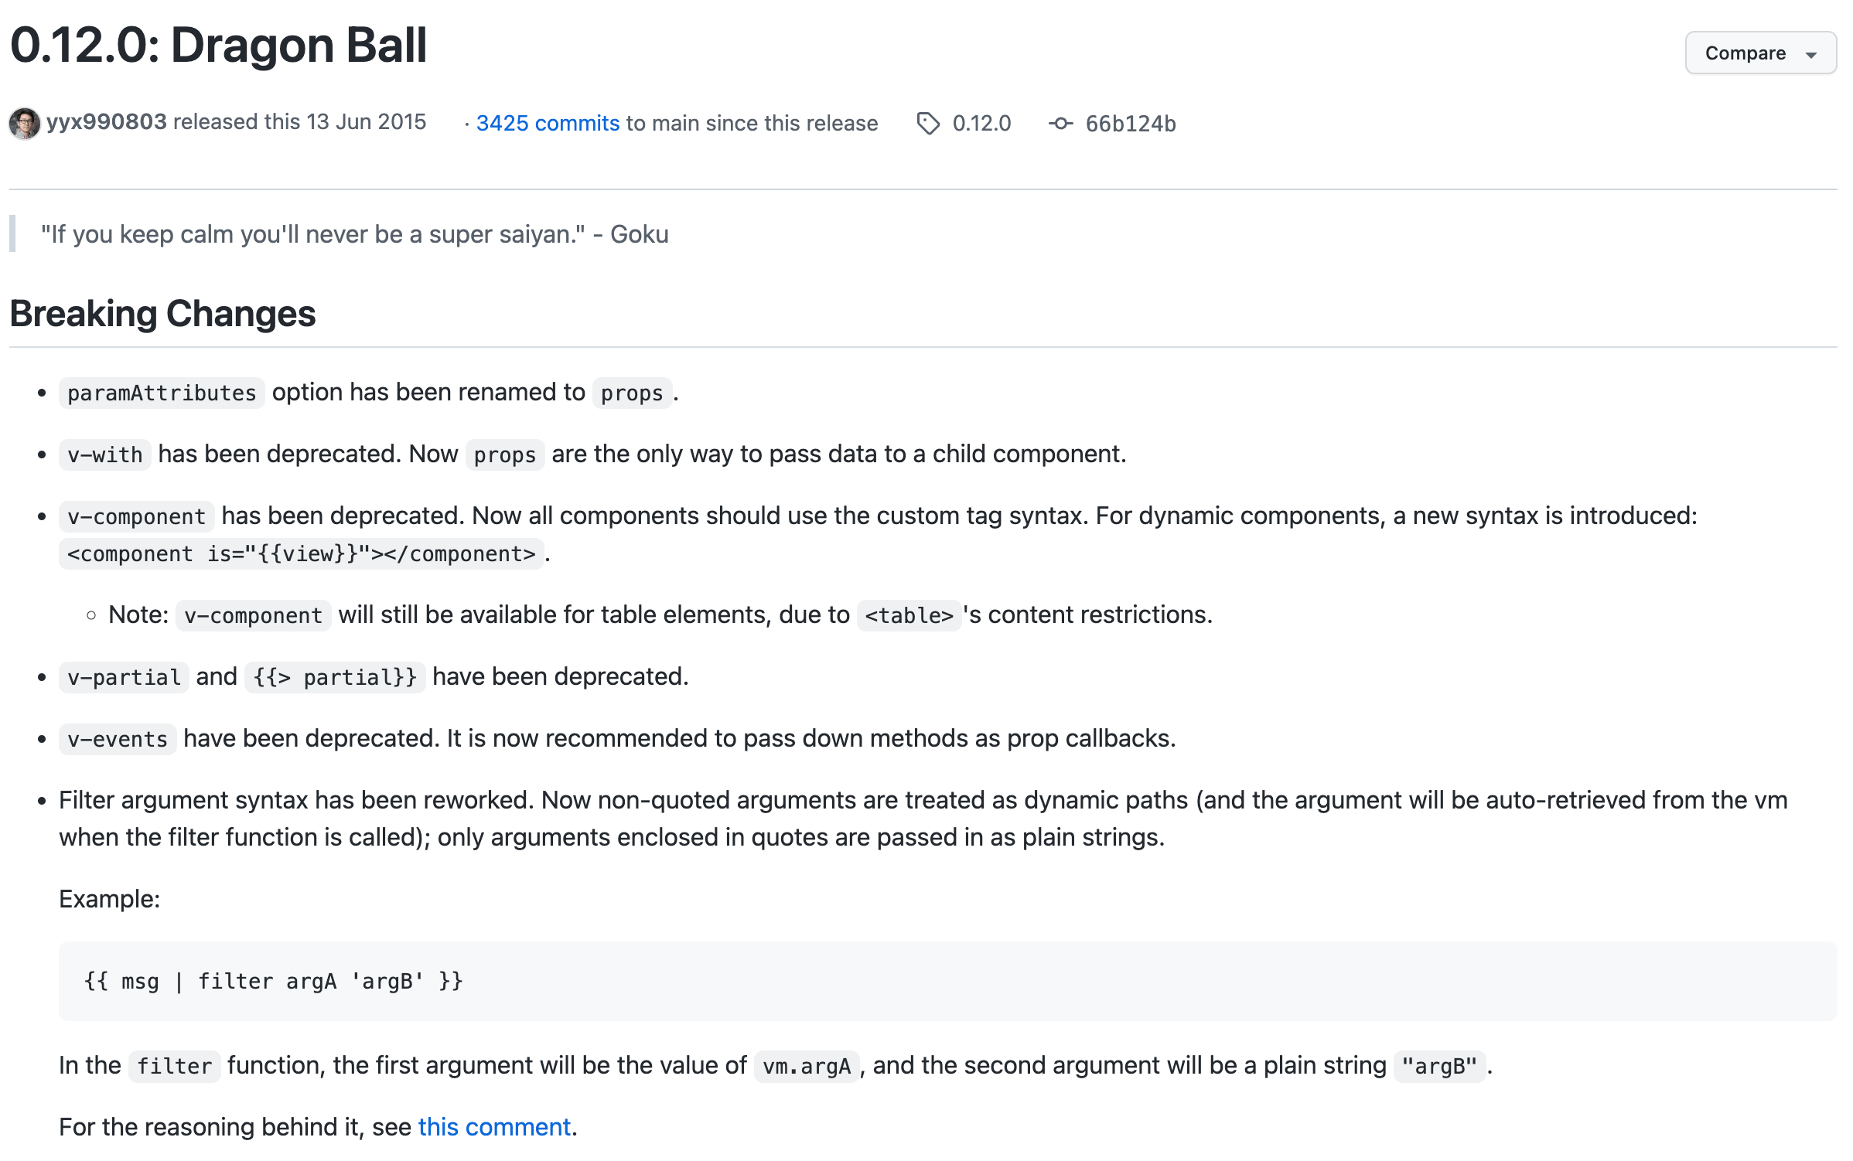The width and height of the screenshot is (1853, 1161).
Task: Follow the "this comment" link
Action: (x=494, y=1127)
